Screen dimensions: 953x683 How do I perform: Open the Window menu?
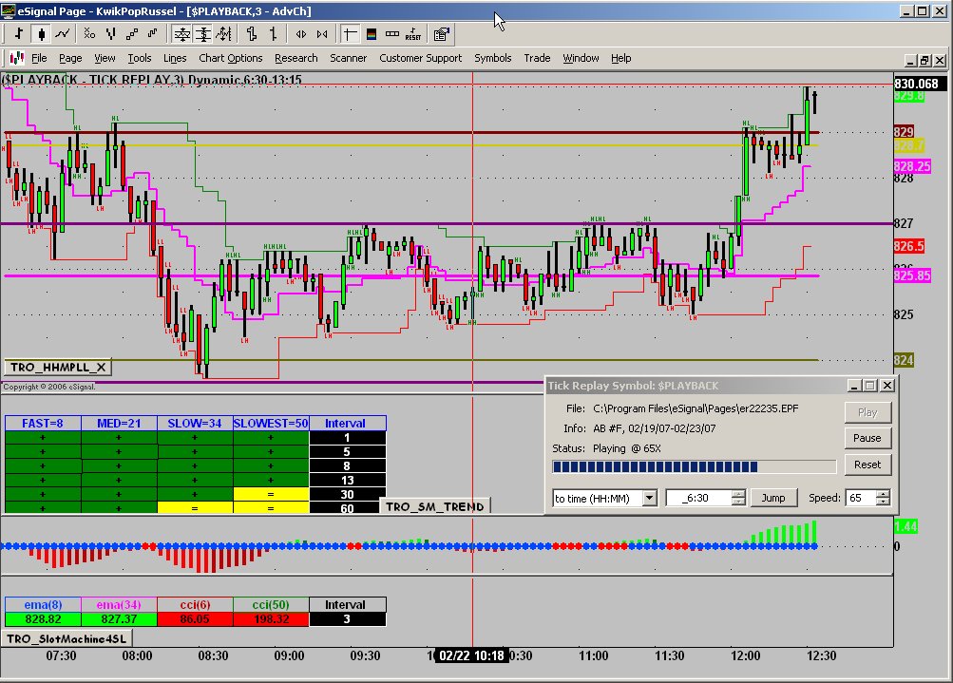581,58
